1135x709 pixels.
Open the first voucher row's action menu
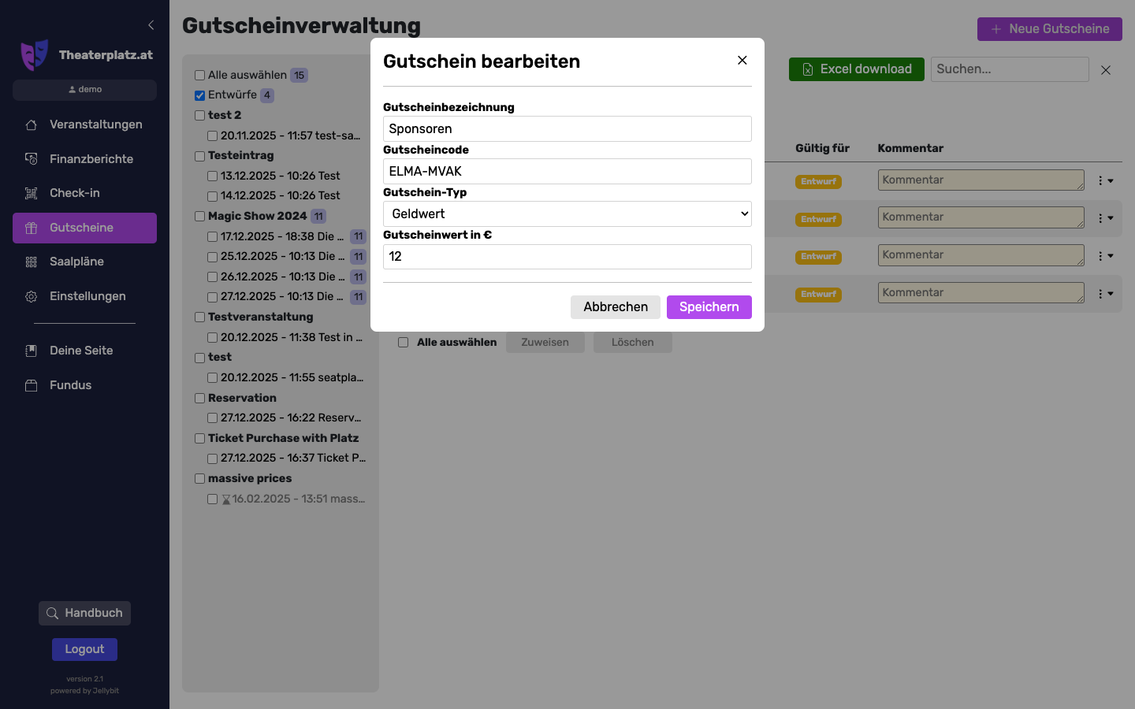click(x=1104, y=181)
